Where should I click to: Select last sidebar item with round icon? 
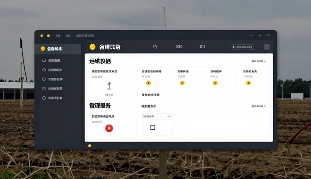coord(52,98)
